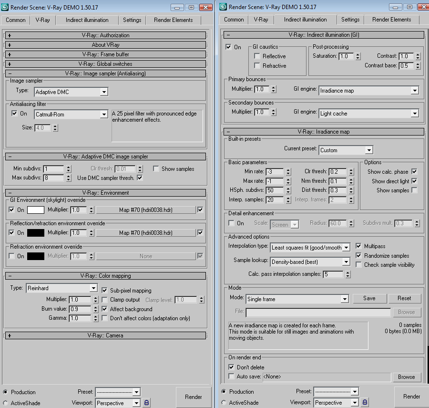Enable Refraction environment override On checkbox

pyautogui.click(x=11, y=256)
